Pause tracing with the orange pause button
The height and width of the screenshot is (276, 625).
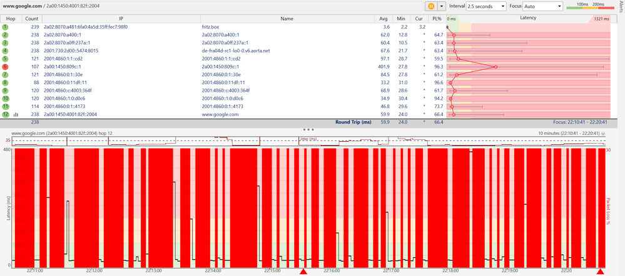[431, 6]
